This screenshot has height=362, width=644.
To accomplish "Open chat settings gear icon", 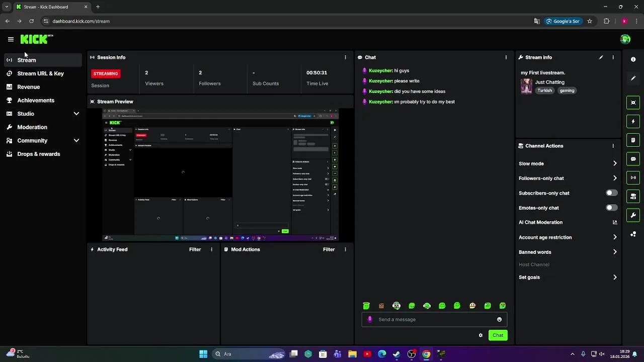I will tap(480, 335).
